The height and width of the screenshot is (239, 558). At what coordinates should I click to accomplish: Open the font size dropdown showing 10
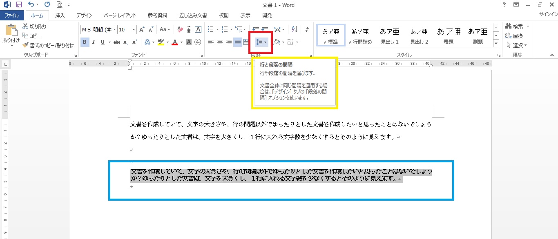click(134, 29)
